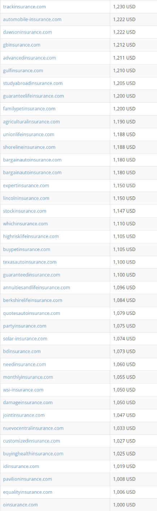
Task: Click guaranteelifeinsurance.com domain
Action: point(33,96)
